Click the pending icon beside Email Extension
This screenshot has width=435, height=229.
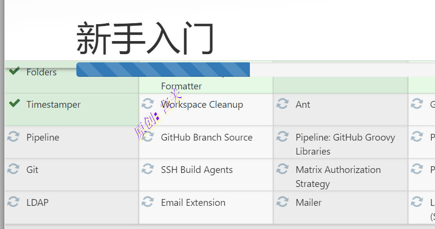148,202
